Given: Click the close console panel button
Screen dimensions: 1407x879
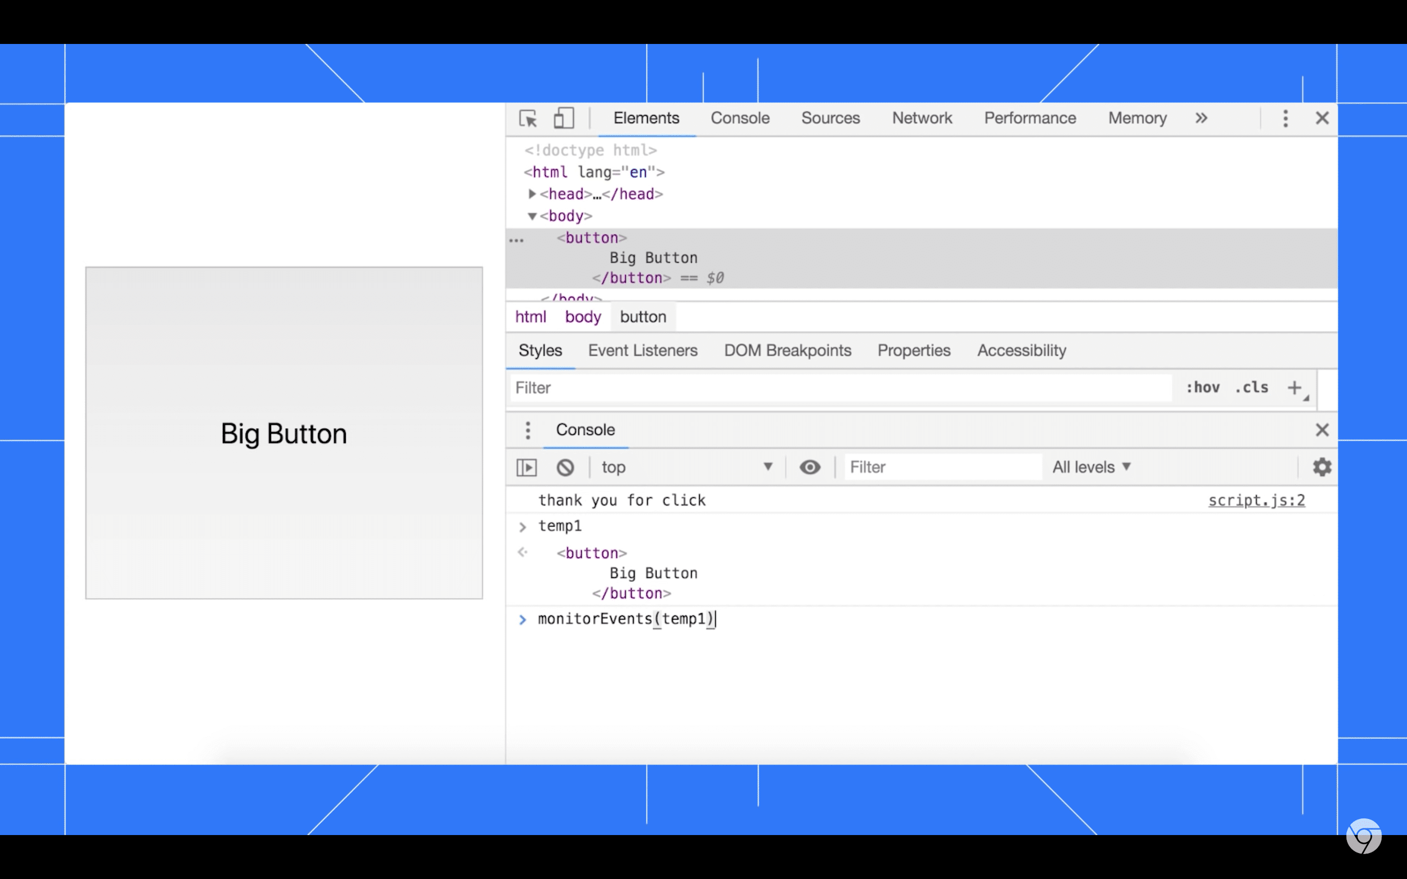Looking at the screenshot, I should pos(1322,429).
